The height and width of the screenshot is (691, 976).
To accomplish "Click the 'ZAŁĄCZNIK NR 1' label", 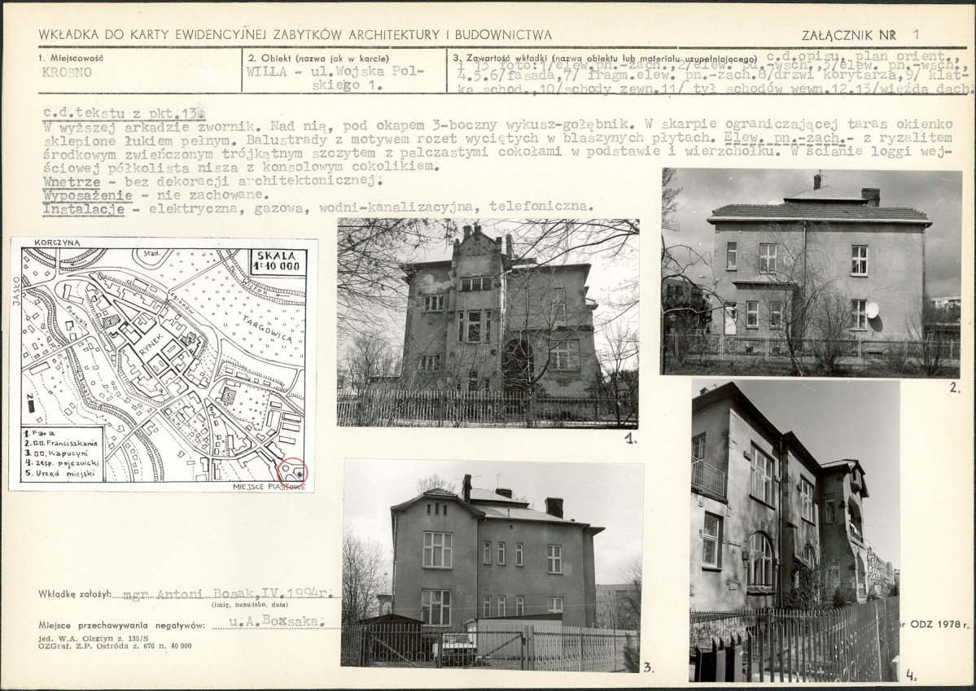I will coord(861,35).
